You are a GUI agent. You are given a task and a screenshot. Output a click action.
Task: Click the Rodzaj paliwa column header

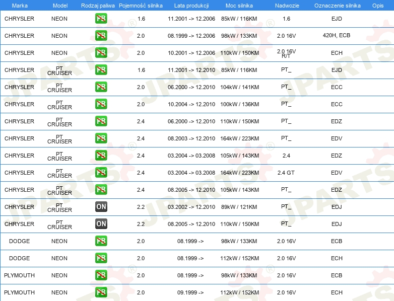tap(98, 6)
